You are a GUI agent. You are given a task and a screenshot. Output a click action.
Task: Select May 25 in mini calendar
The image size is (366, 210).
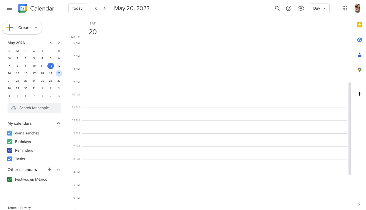42,81
